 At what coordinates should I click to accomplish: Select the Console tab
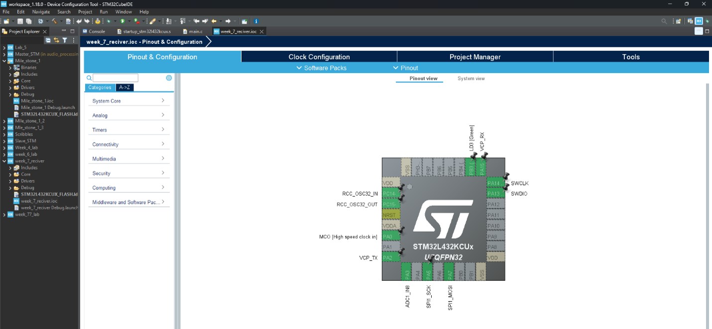tap(94, 31)
